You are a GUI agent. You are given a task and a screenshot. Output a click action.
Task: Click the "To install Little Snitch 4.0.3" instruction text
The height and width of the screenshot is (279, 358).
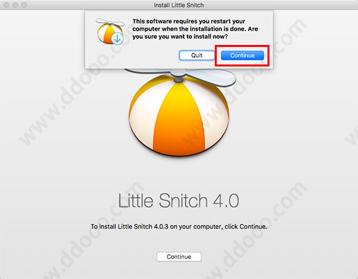click(179, 226)
